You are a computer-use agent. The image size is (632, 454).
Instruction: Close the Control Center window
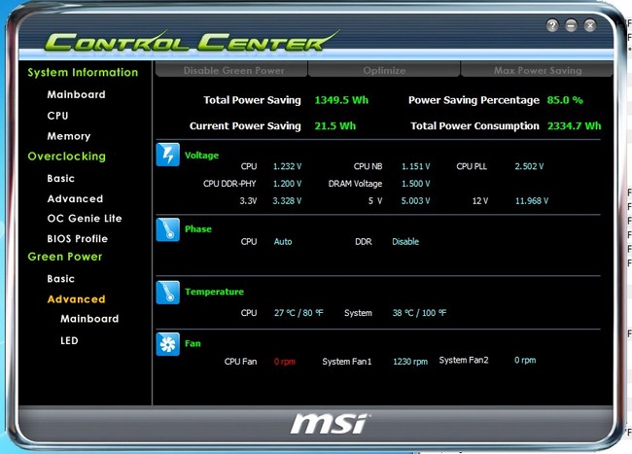click(x=589, y=26)
